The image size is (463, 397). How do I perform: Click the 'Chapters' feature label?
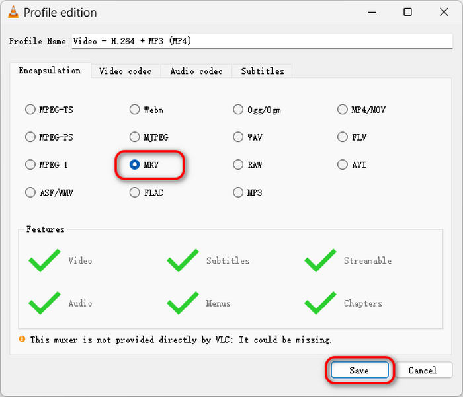point(363,303)
